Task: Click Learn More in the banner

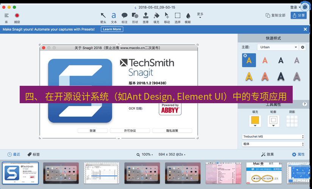Action: pos(112,29)
